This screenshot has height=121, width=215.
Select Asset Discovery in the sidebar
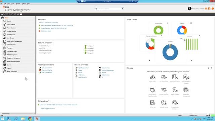point(11,28)
